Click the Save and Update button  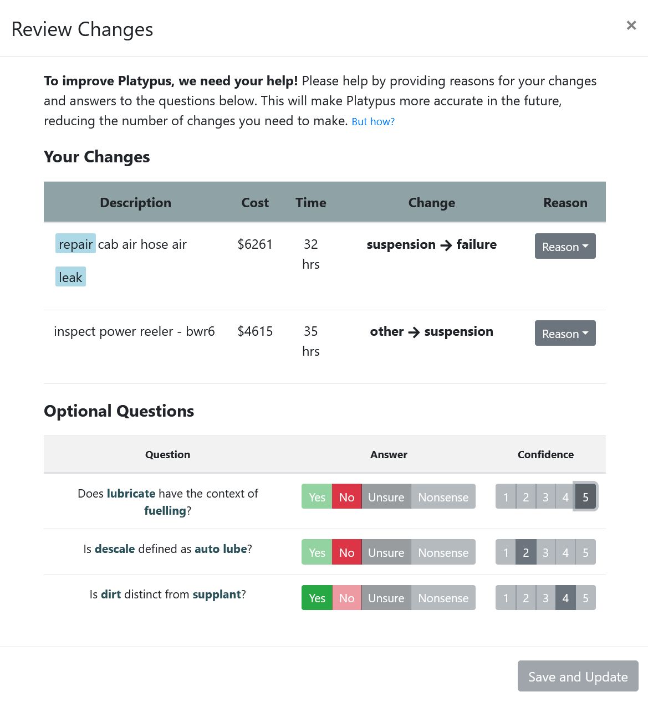pyautogui.click(x=578, y=677)
